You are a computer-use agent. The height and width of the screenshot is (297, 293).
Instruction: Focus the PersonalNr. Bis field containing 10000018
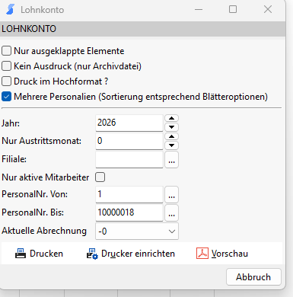click(x=129, y=212)
